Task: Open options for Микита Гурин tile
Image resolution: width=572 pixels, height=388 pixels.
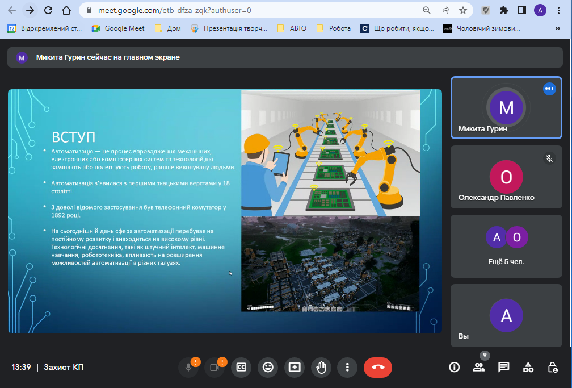Action: [549, 89]
